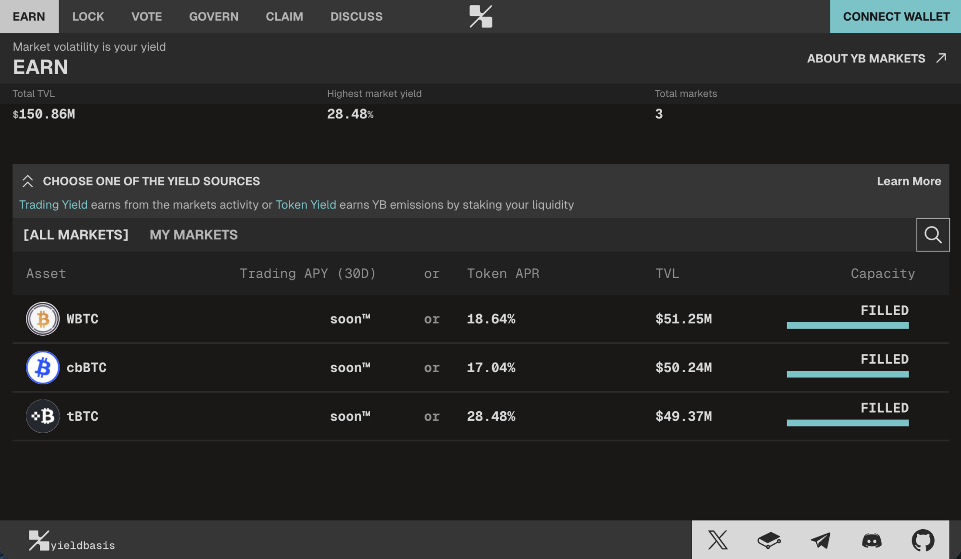Select the All Markets tab
961x559 pixels.
click(x=76, y=235)
